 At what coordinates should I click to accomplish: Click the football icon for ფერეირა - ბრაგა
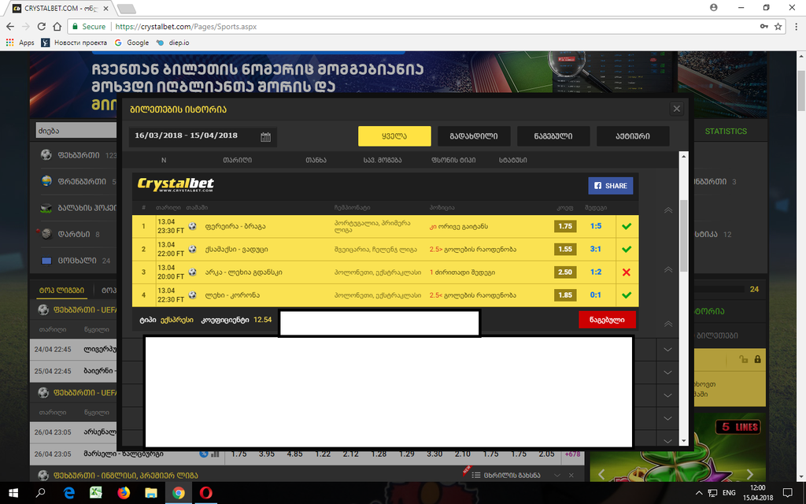(x=192, y=226)
